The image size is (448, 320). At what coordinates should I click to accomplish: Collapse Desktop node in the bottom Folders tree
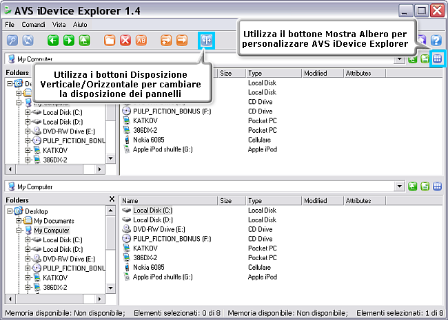pyautogui.click(x=10, y=211)
